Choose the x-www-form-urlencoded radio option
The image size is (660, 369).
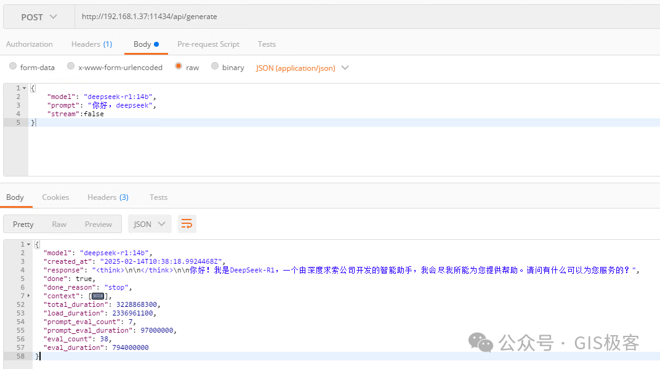tap(71, 66)
